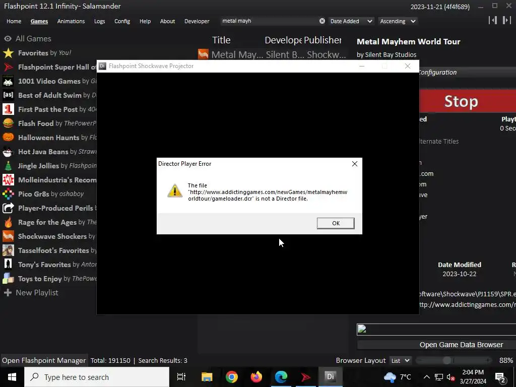Open the taskbar Task View button
Image resolution: width=516 pixels, height=387 pixels.
tap(181, 377)
